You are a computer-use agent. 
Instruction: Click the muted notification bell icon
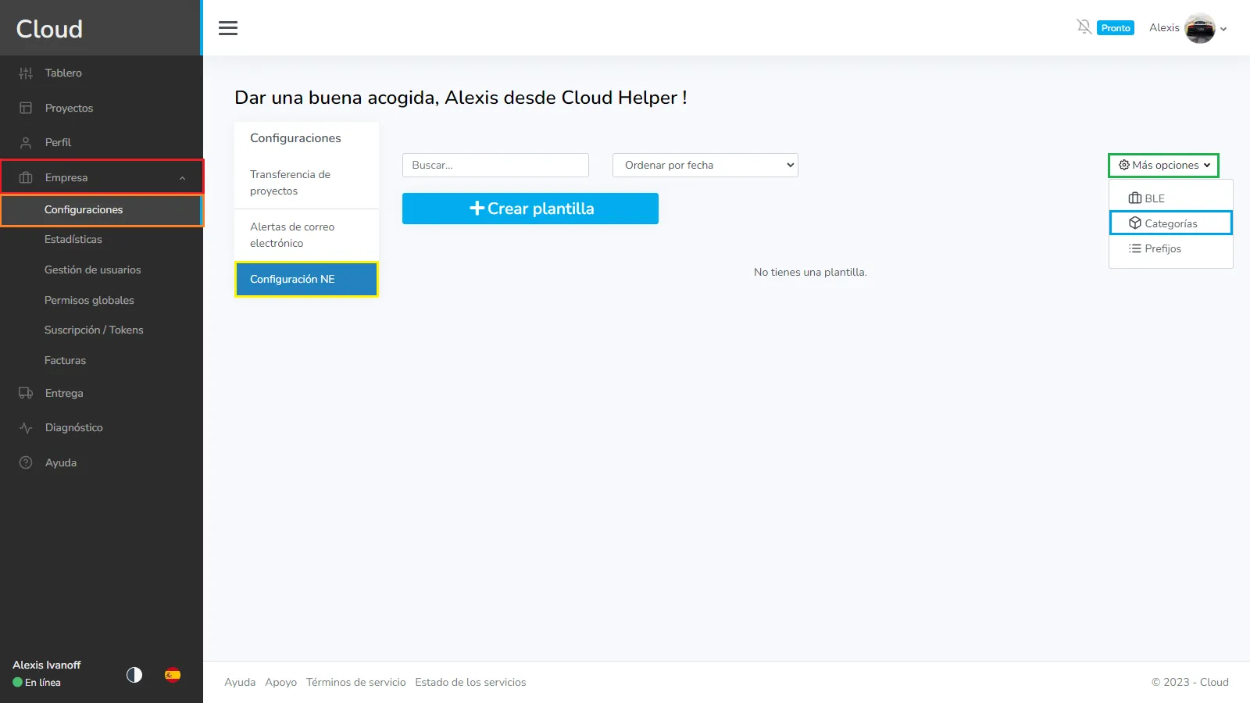point(1084,27)
